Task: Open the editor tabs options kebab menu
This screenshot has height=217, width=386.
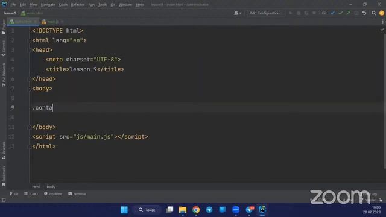Action: coord(382,22)
